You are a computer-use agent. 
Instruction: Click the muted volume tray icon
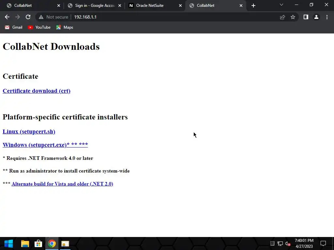(288, 243)
